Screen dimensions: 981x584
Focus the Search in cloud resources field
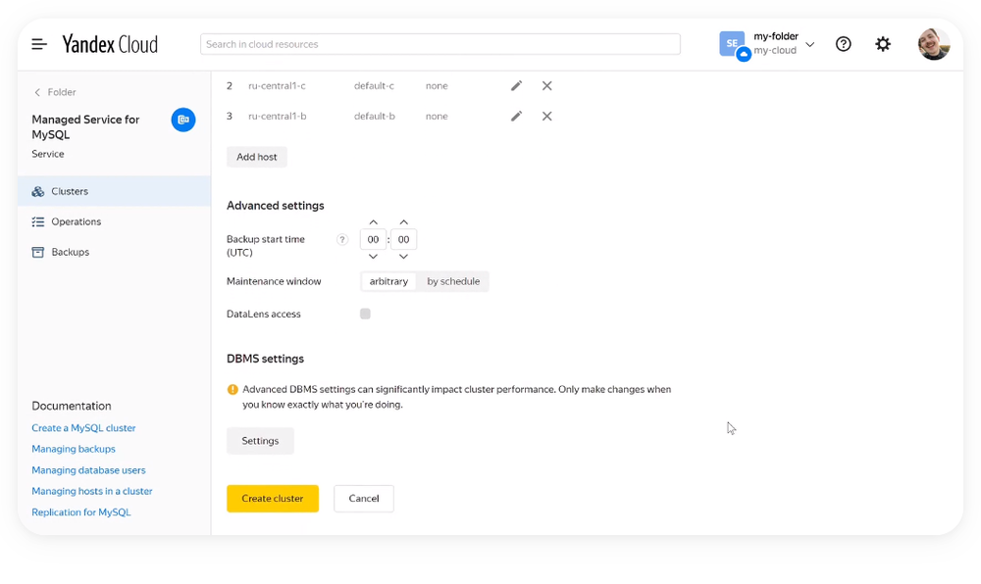[439, 44]
